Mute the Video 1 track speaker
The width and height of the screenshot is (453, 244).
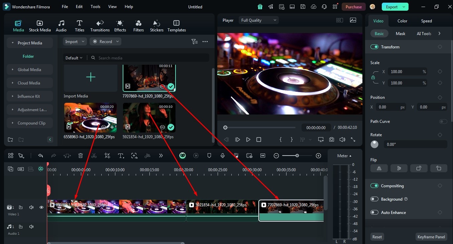click(31, 207)
